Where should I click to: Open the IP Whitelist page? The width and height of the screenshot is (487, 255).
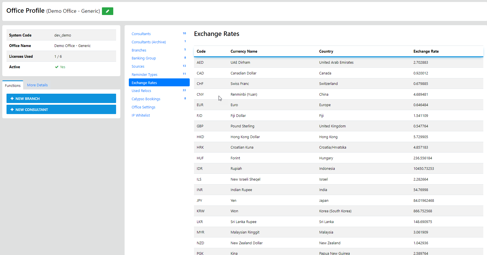pyautogui.click(x=141, y=115)
